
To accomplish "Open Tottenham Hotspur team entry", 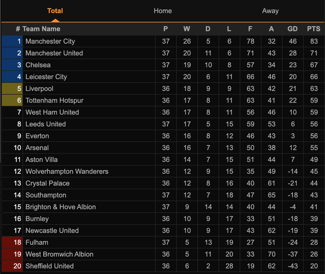I will (54, 100).
